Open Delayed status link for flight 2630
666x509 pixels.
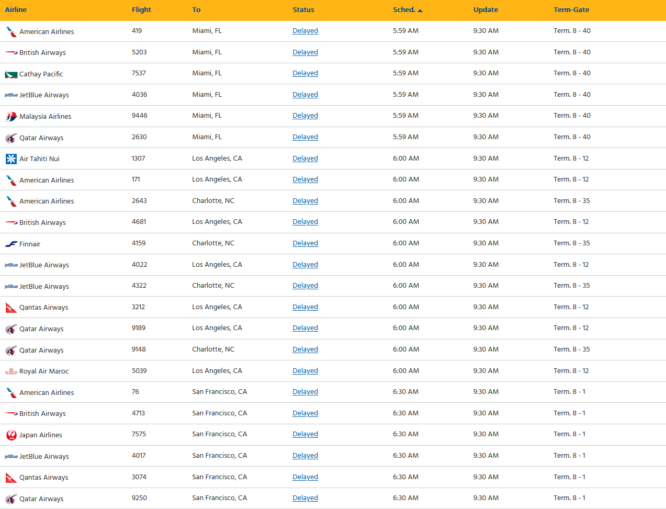[x=305, y=137]
